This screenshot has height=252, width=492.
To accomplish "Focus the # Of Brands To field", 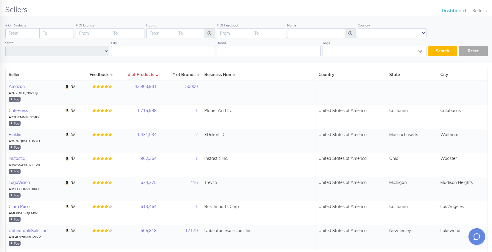I will pos(127,33).
